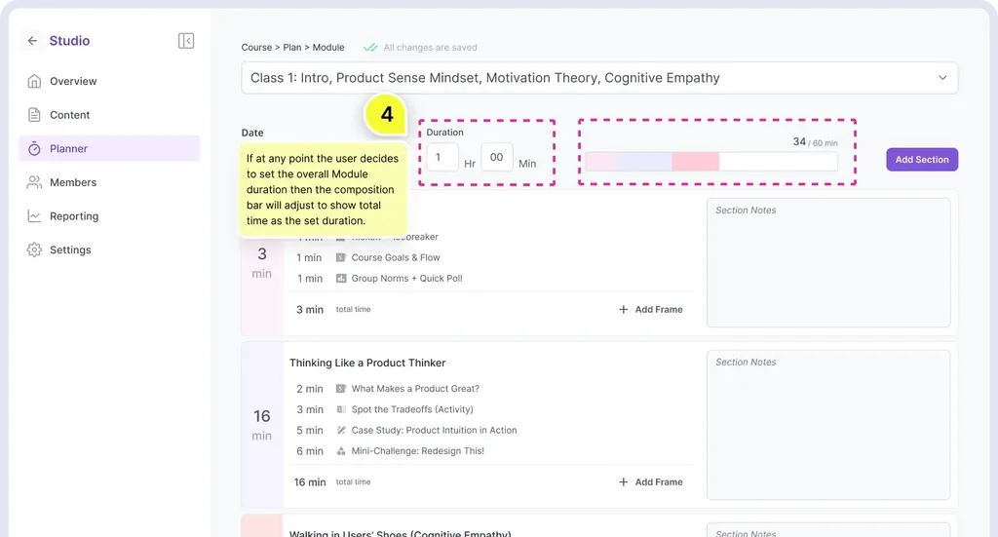Click the Thinking Like a Product Thinker title
Screen dimensions: 998x537
click(x=367, y=363)
